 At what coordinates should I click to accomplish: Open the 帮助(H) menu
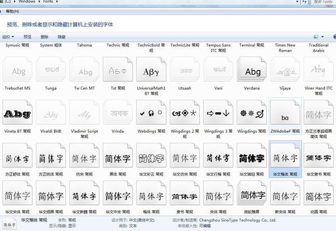click(12, 11)
